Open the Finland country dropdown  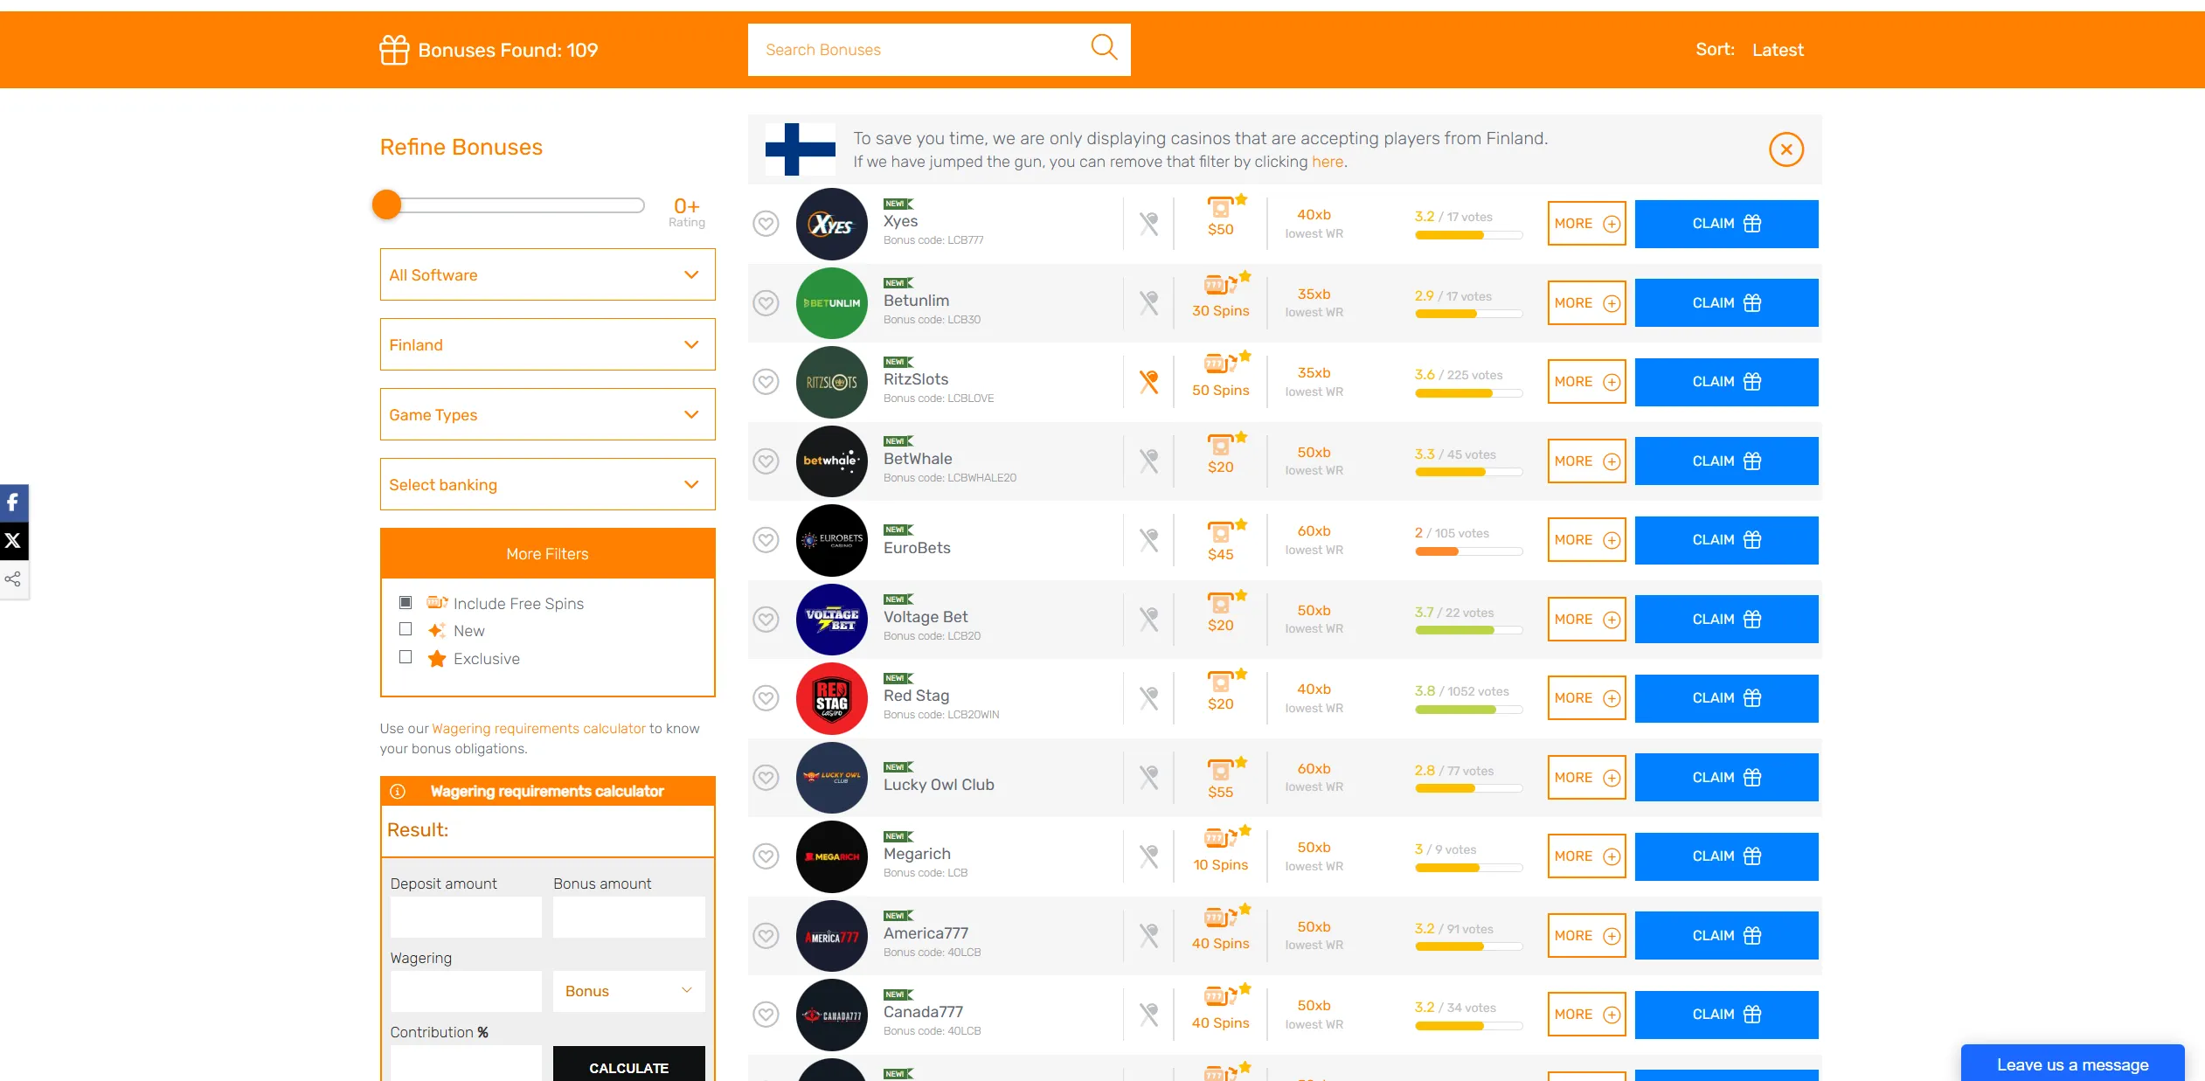tap(548, 344)
